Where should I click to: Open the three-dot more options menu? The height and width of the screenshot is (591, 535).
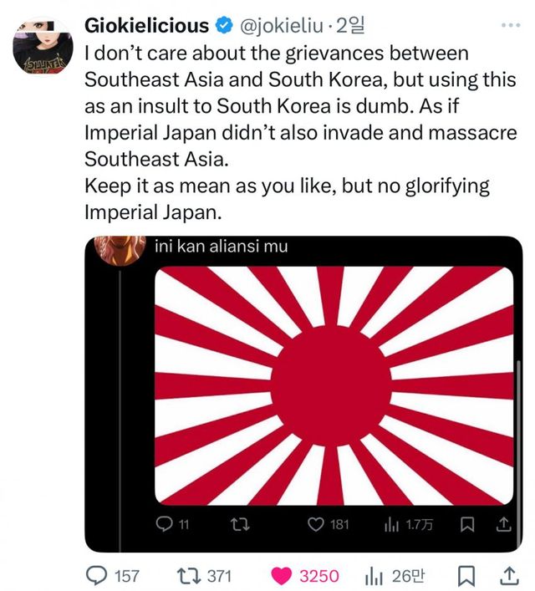coord(511,26)
